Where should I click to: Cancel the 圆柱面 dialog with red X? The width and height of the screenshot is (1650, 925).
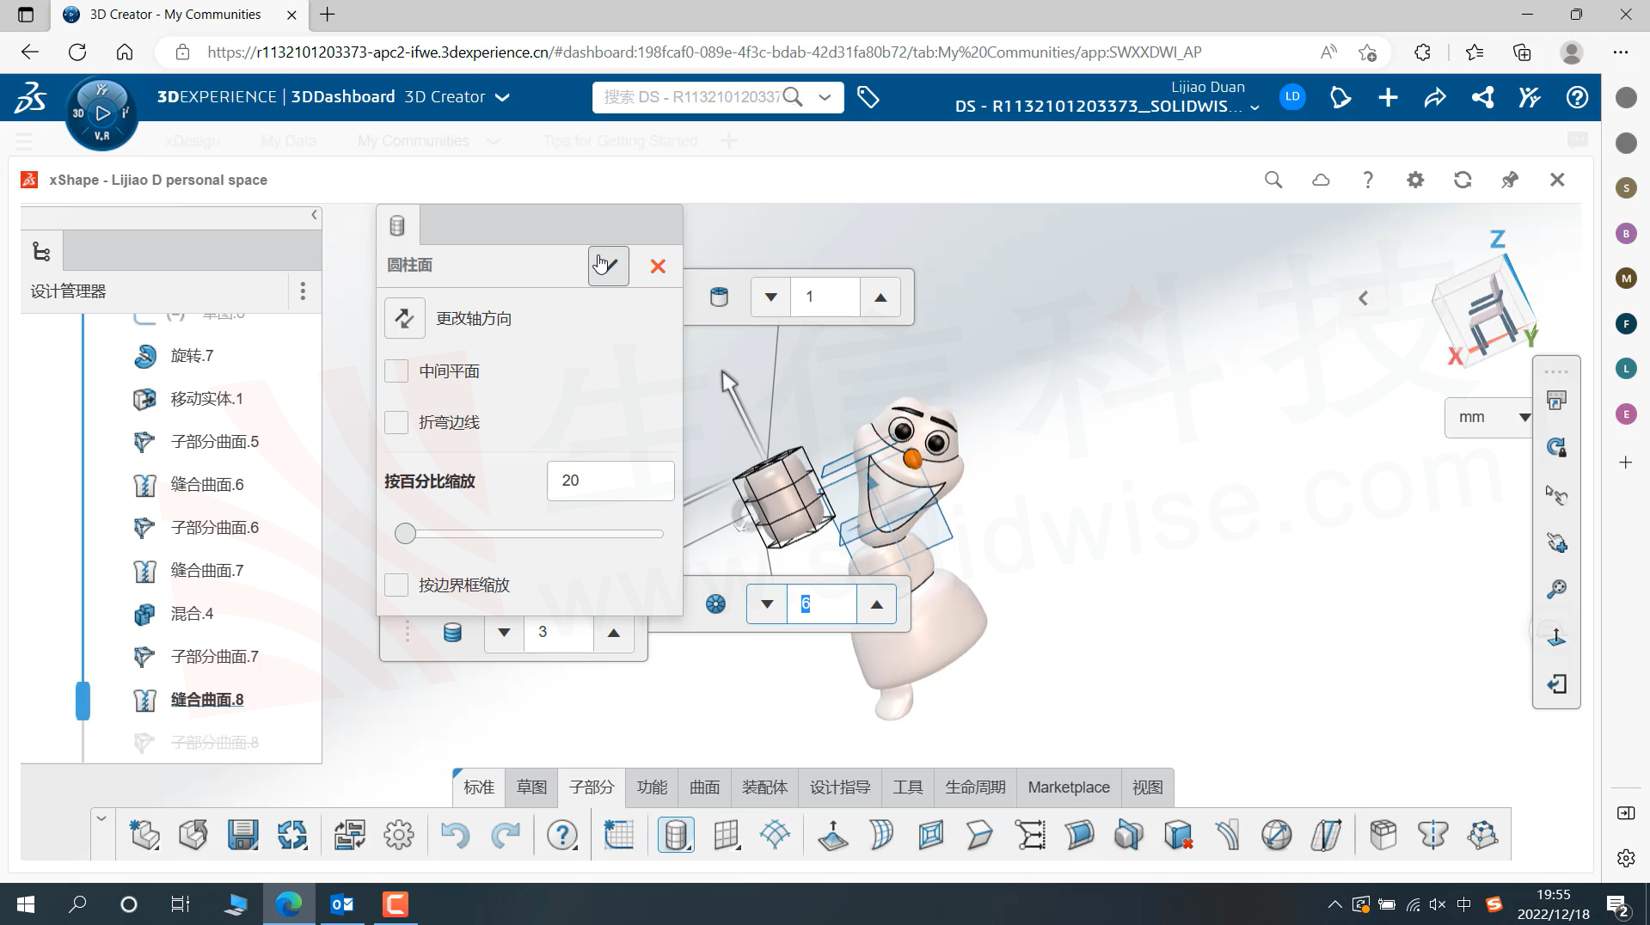coord(658,266)
